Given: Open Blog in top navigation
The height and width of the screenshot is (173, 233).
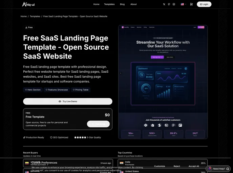Looking at the screenshot, I should tap(122, 4).
